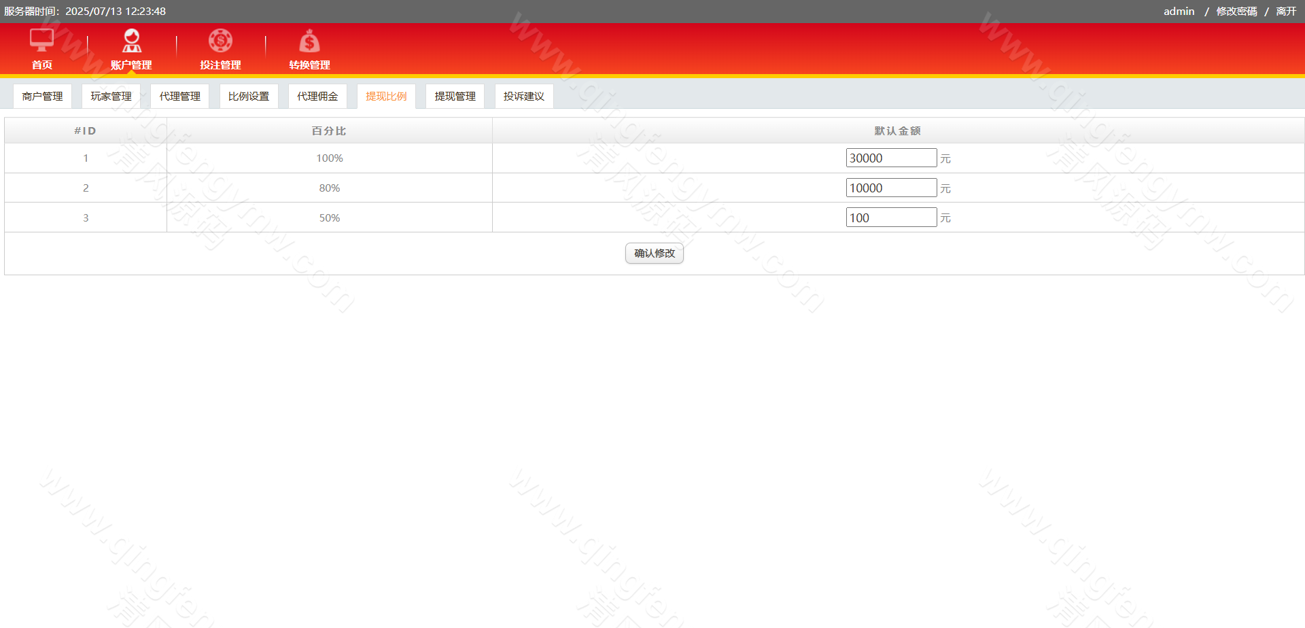This screenshot has width=1305, height=628.
Task: Open 投诉建议 tab
Action: (524, 97)
